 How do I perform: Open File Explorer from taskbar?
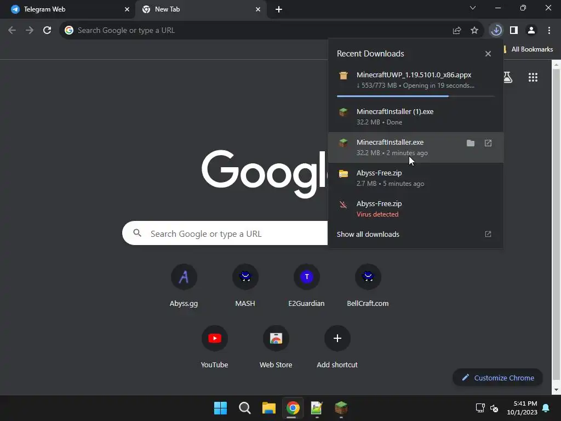(268, 408)
